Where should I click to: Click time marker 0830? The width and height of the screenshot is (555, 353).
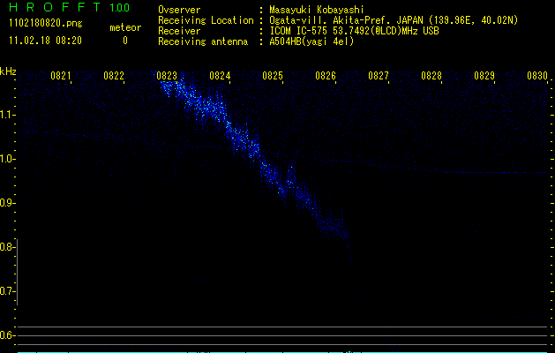pos(537,76)
